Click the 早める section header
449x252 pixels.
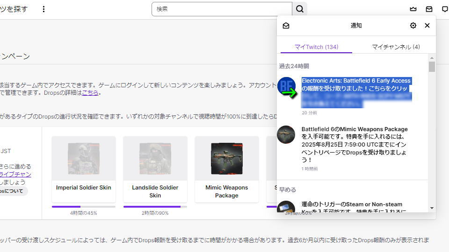pos(288,189)
